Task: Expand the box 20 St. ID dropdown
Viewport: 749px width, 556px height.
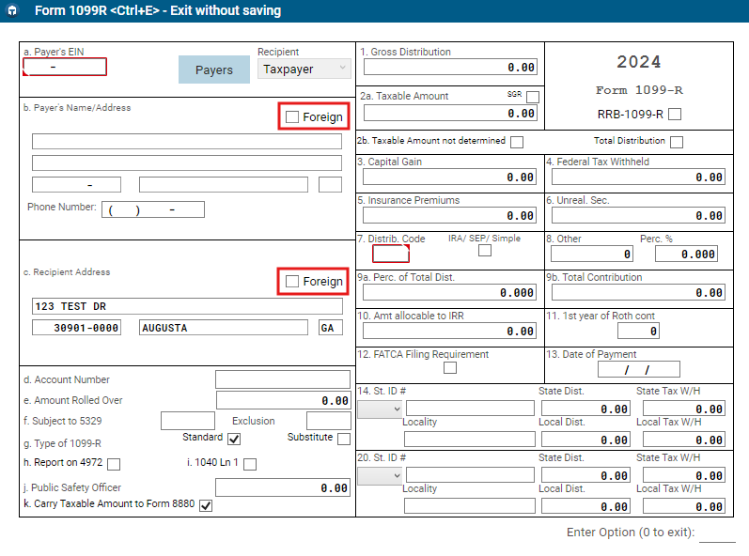Action: [380, 476]
